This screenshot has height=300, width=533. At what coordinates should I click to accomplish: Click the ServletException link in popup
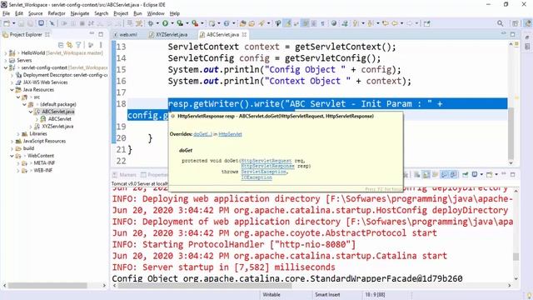pos(263,172)
